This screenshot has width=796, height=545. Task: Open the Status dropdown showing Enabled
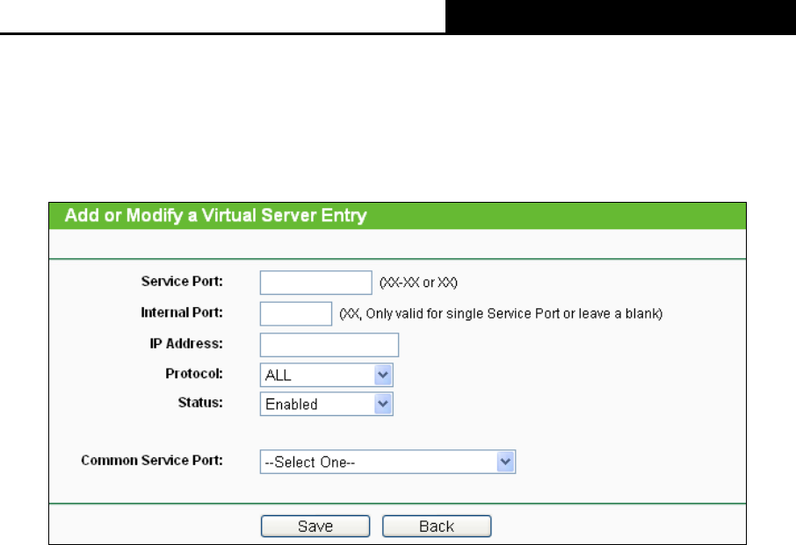point(327,404)
